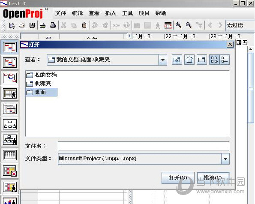Click the Paste clipboard toolbar icon

[x=84, y=25]
